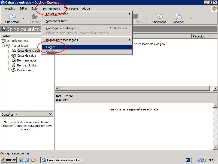Open the Caixa de saída folder
This screenshot has width=218, height=164.
(x=26, y=55)
